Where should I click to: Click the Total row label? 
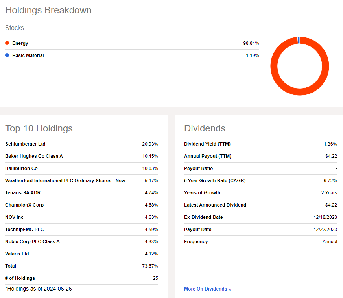coord(11,266)
